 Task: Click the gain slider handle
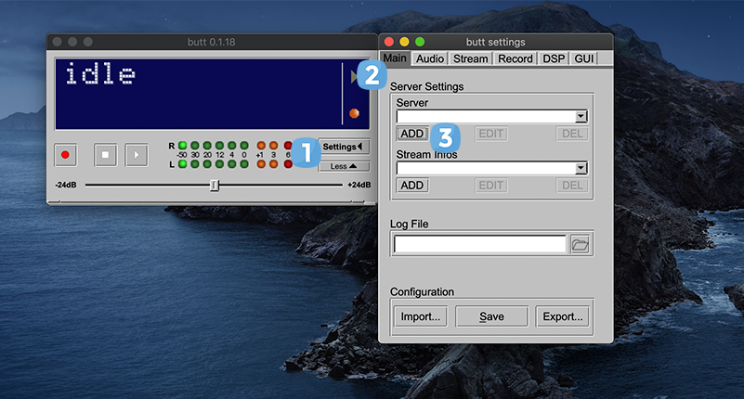(x=215, y=186)
